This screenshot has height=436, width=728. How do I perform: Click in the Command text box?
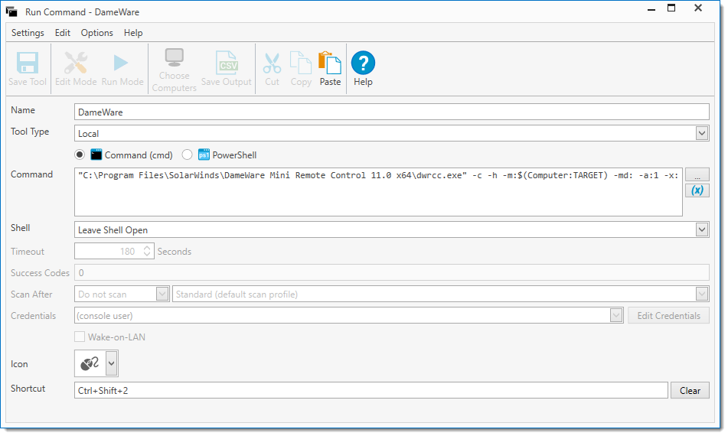378,192
